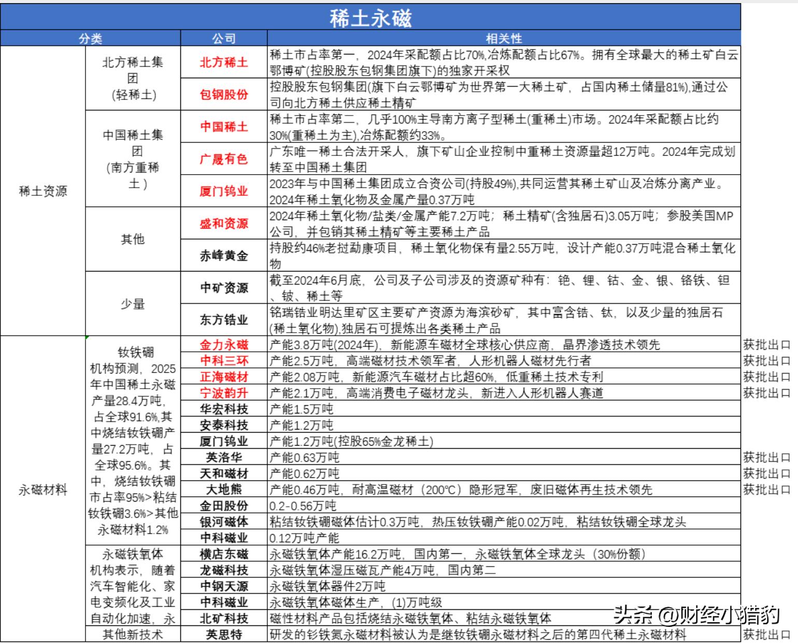Select the 安泰科技 company cell

(x=224, y=425)
